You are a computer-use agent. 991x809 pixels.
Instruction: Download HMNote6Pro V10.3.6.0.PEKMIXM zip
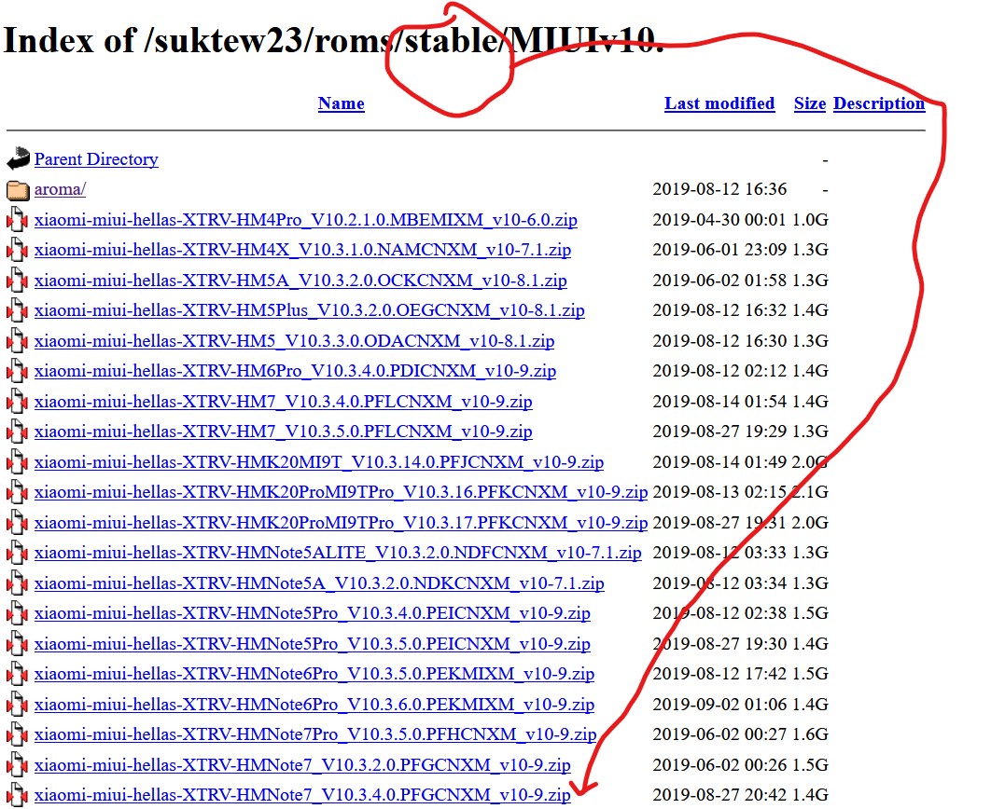click(314, 705)
